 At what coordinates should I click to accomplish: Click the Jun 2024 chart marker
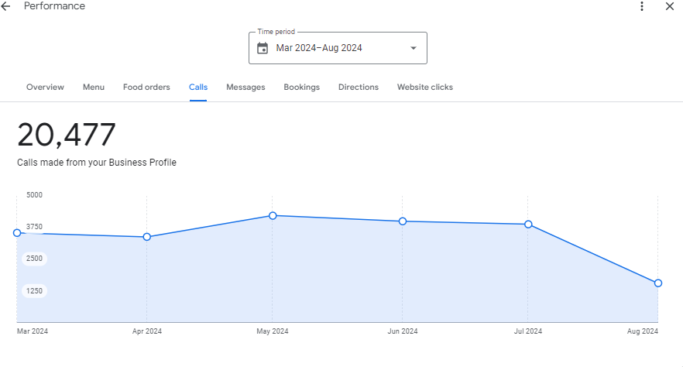point(402,221)
